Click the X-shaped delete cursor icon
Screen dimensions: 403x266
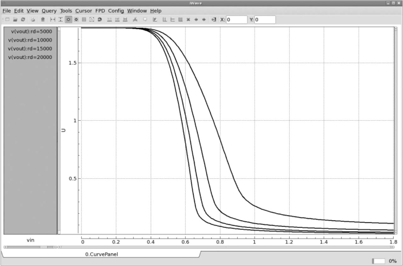click(x=188, y=19)
